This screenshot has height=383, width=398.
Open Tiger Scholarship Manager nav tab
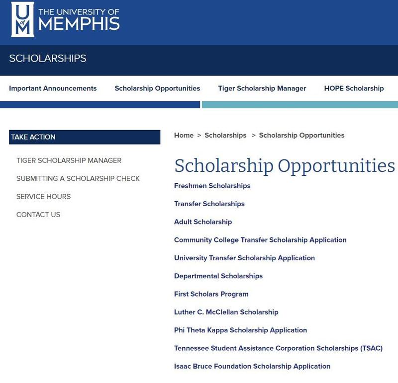[262, 88]
